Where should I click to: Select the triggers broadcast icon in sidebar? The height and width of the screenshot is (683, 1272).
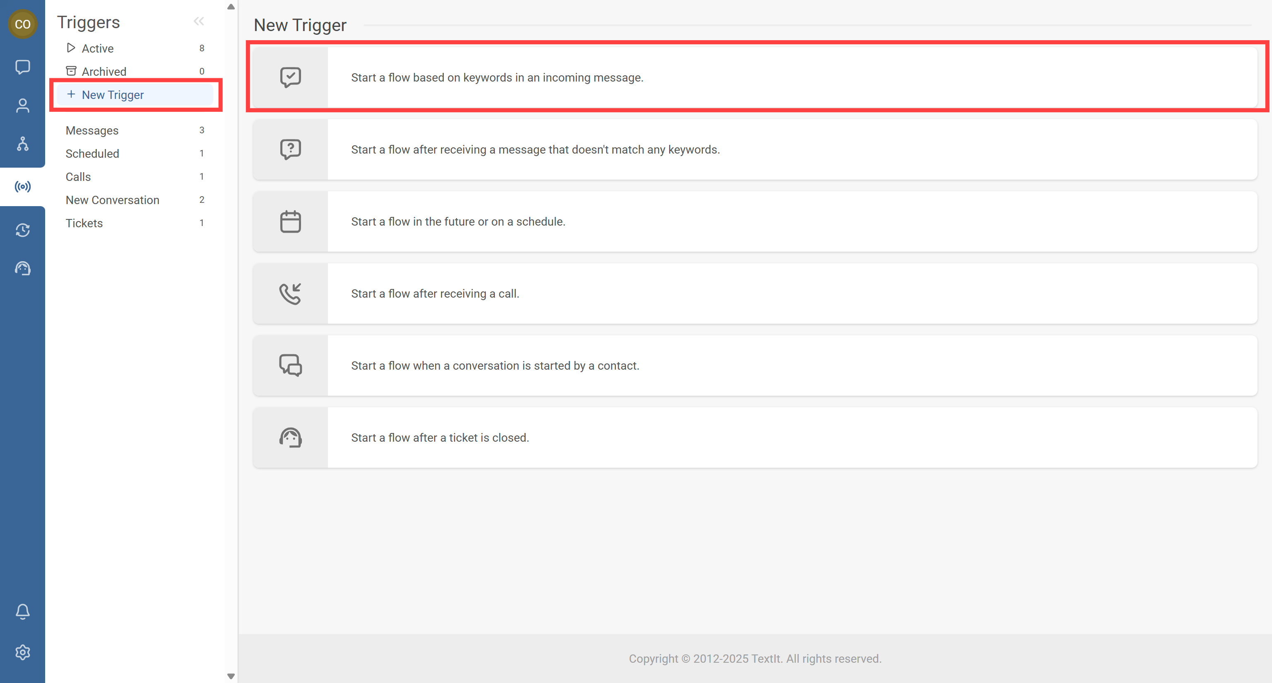point(22,187)
